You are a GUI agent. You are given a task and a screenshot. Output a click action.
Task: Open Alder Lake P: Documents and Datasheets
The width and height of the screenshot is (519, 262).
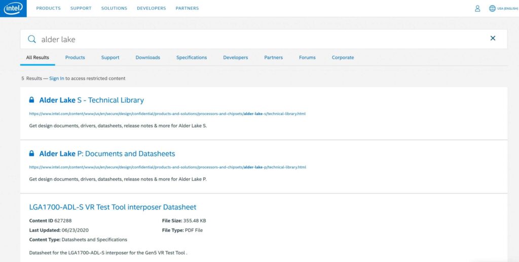coord(107,154)
